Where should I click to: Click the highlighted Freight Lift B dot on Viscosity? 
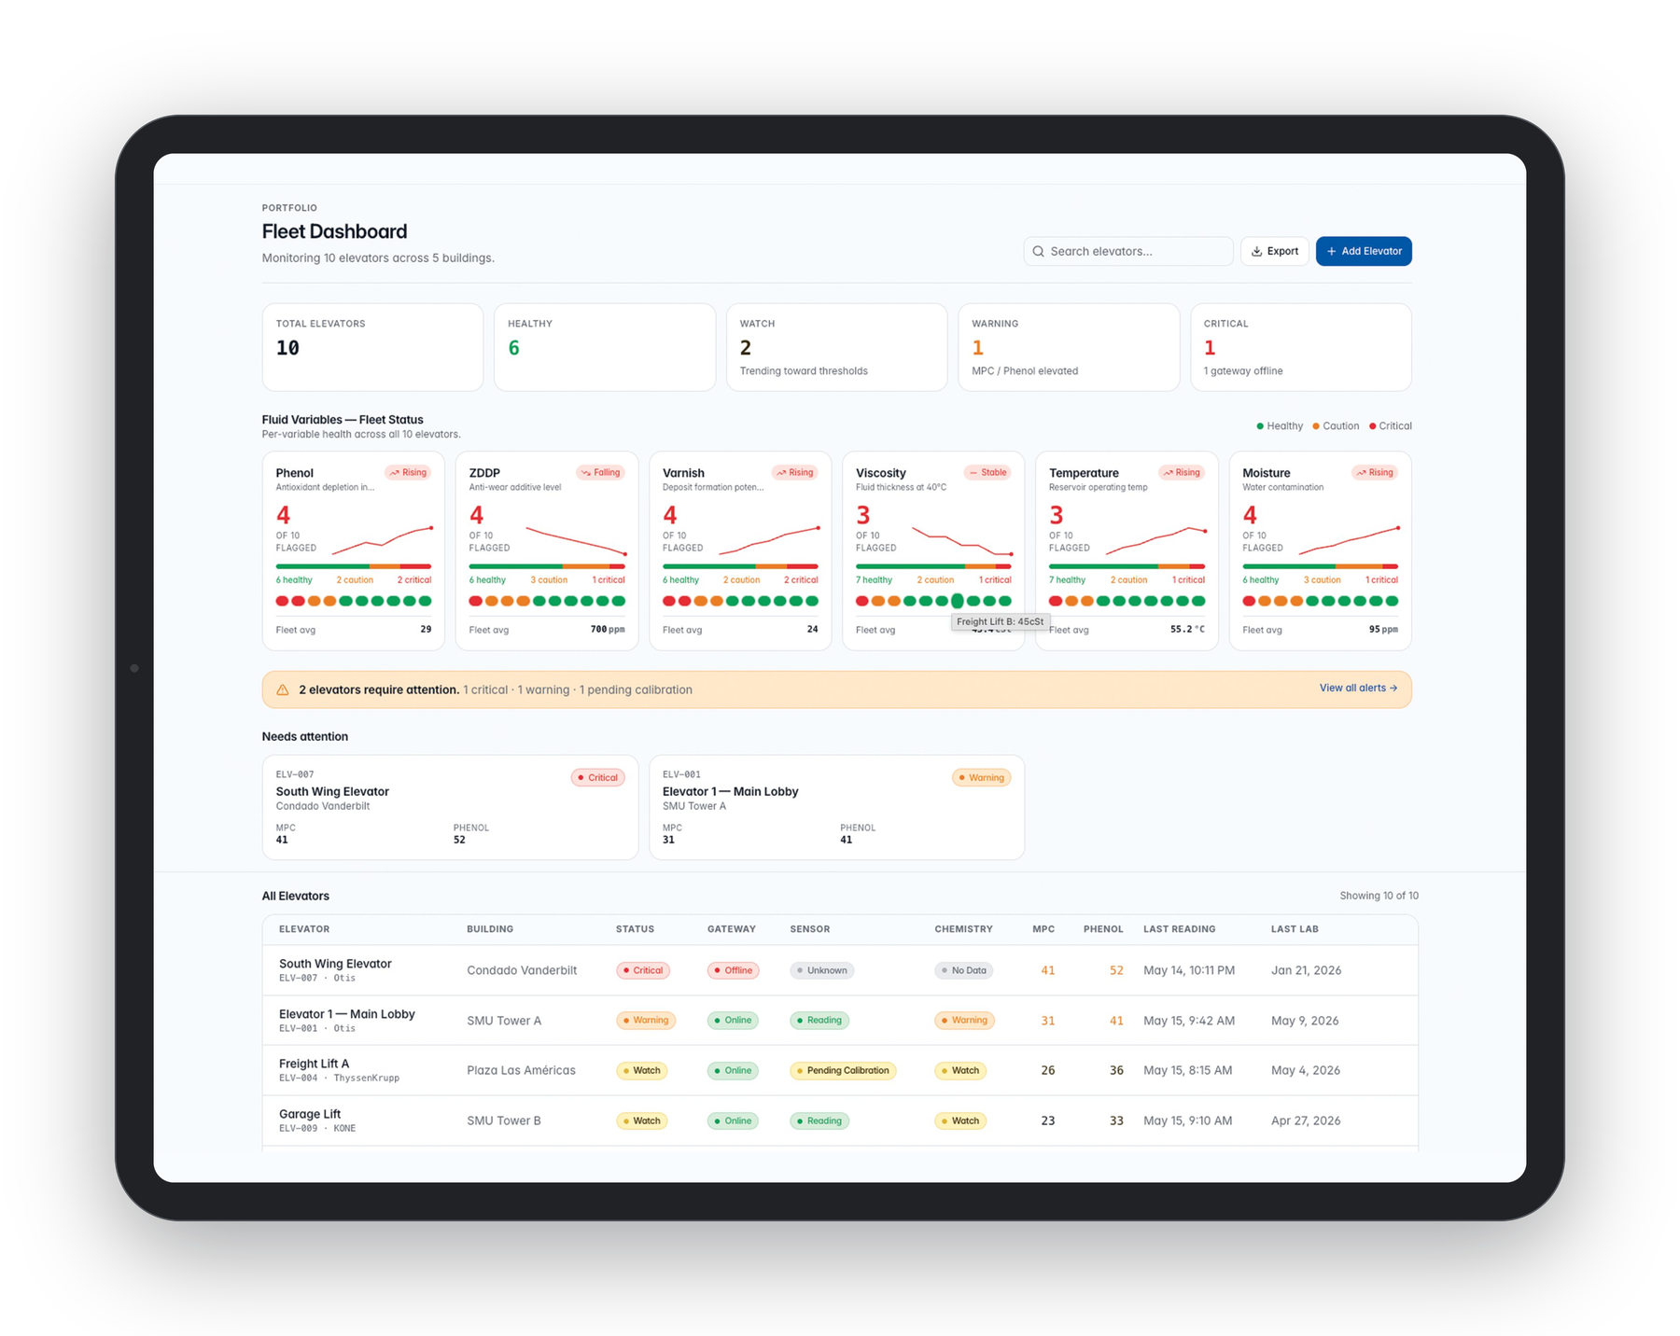(x=958, y=601)
